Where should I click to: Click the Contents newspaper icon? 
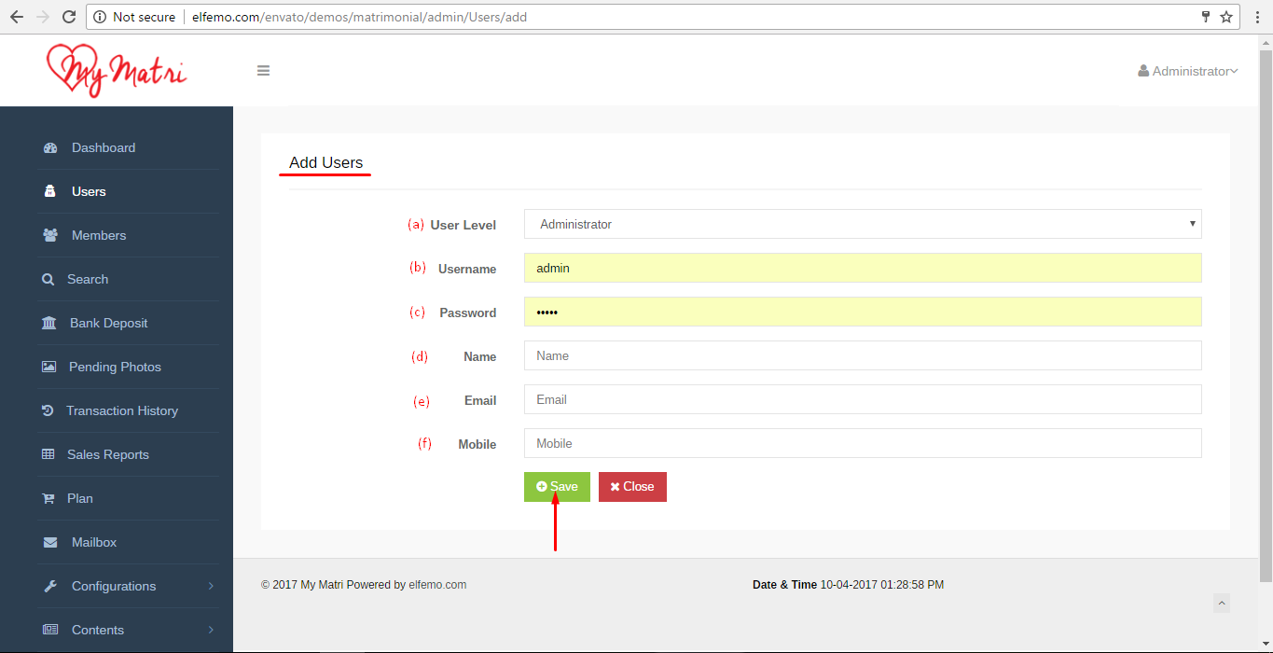(50, 630)
